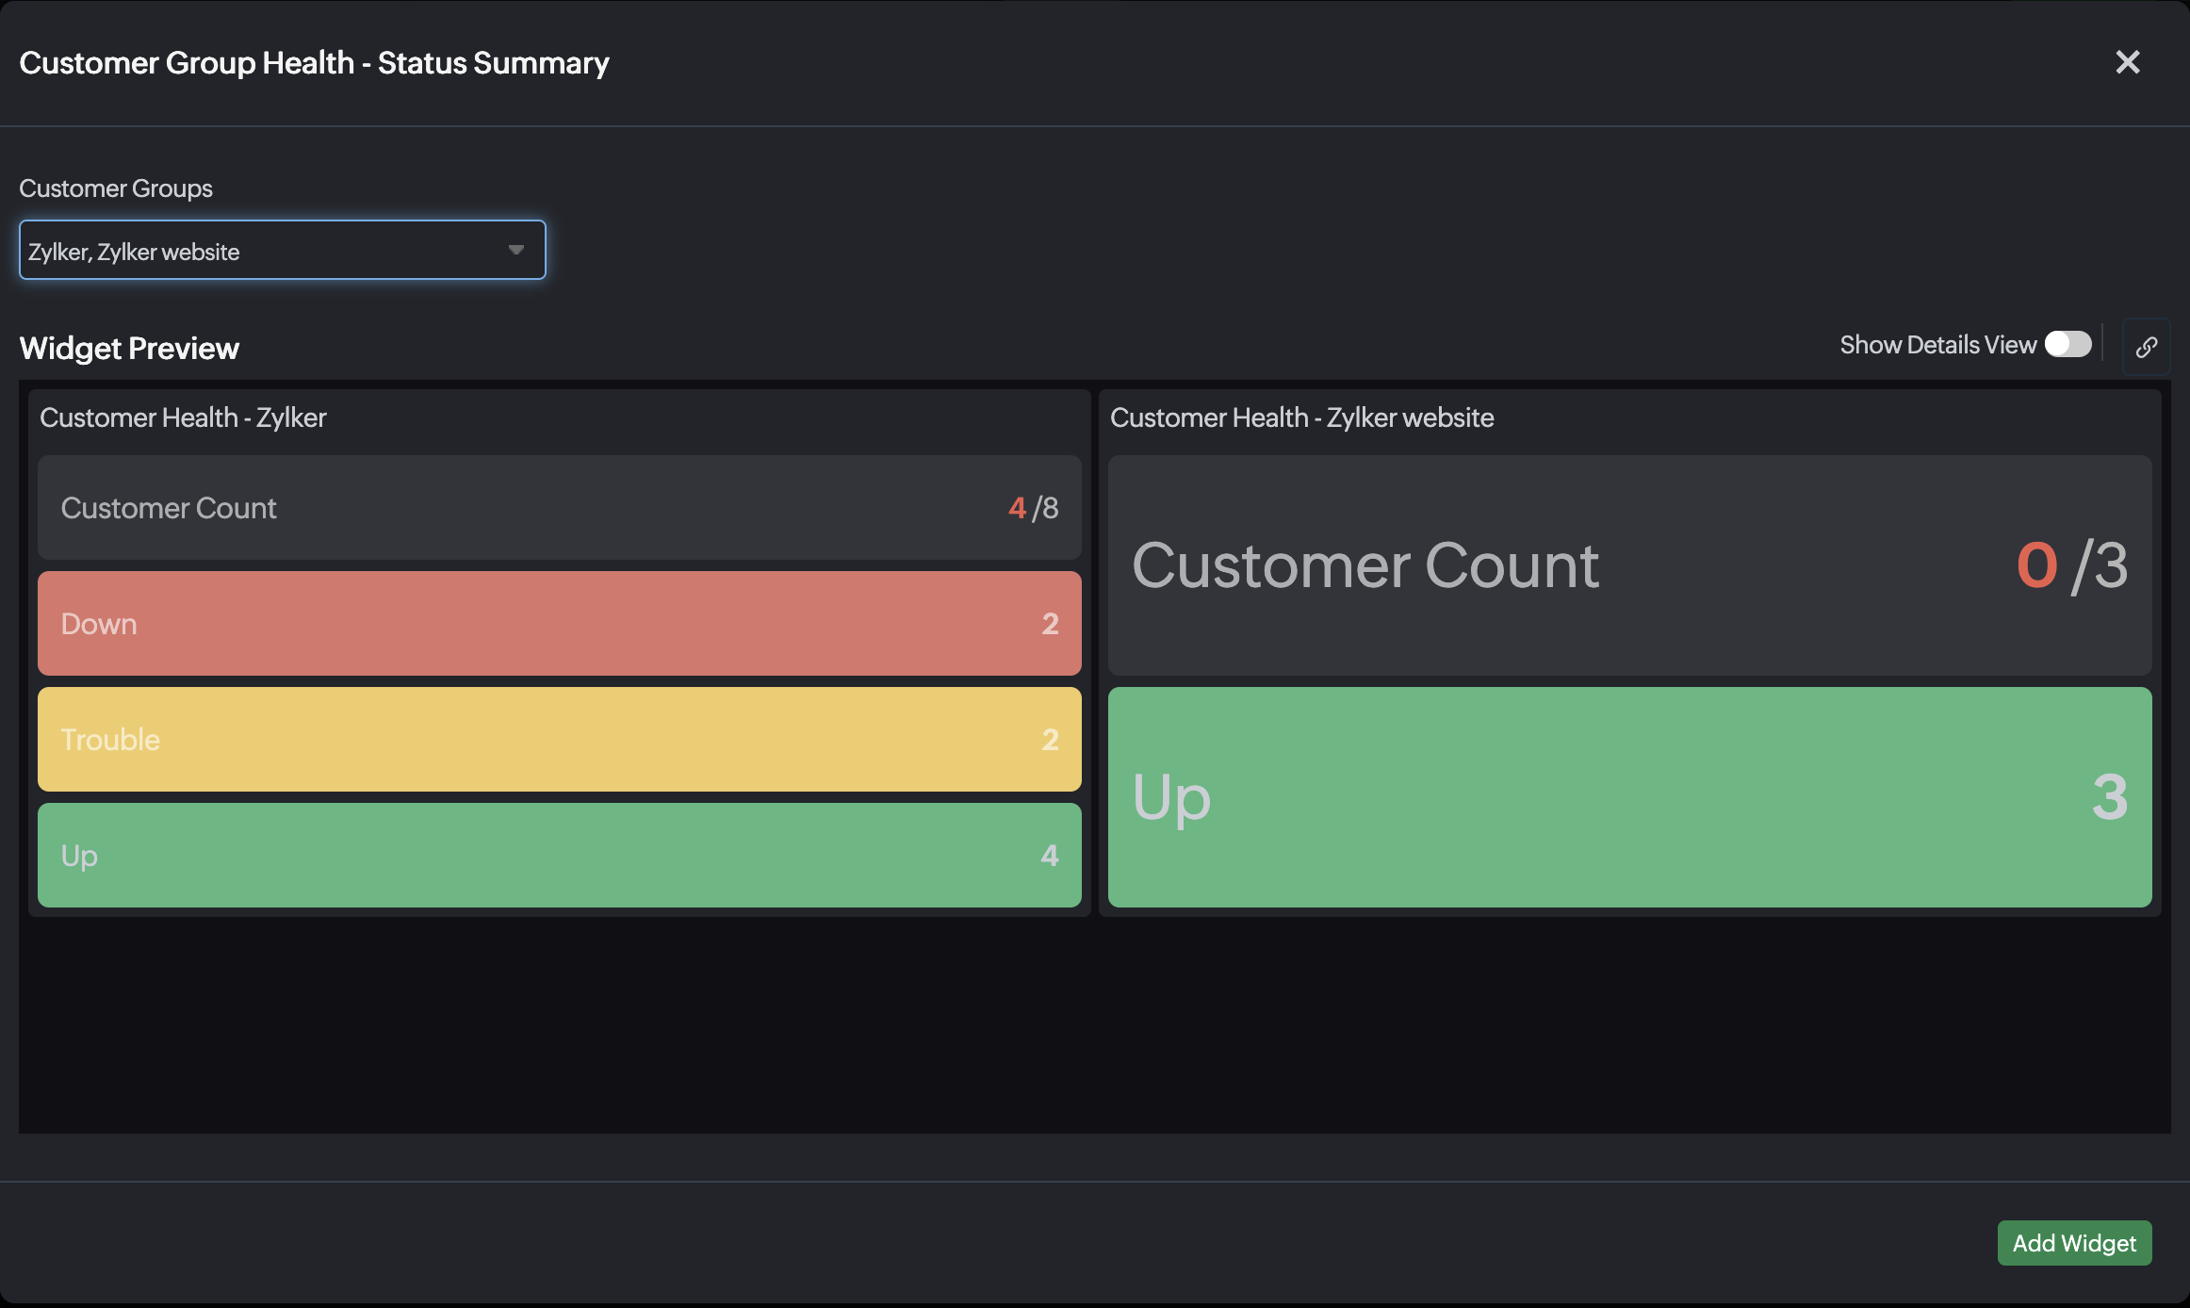Click the permalink chain icon
The image size is (2190, 1308).
pyautogui.click(x=2146, y=347)
